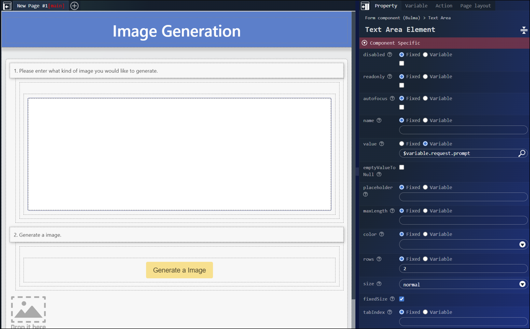
Task: Click the left panel toggle icon
Action: click(7, 6)
